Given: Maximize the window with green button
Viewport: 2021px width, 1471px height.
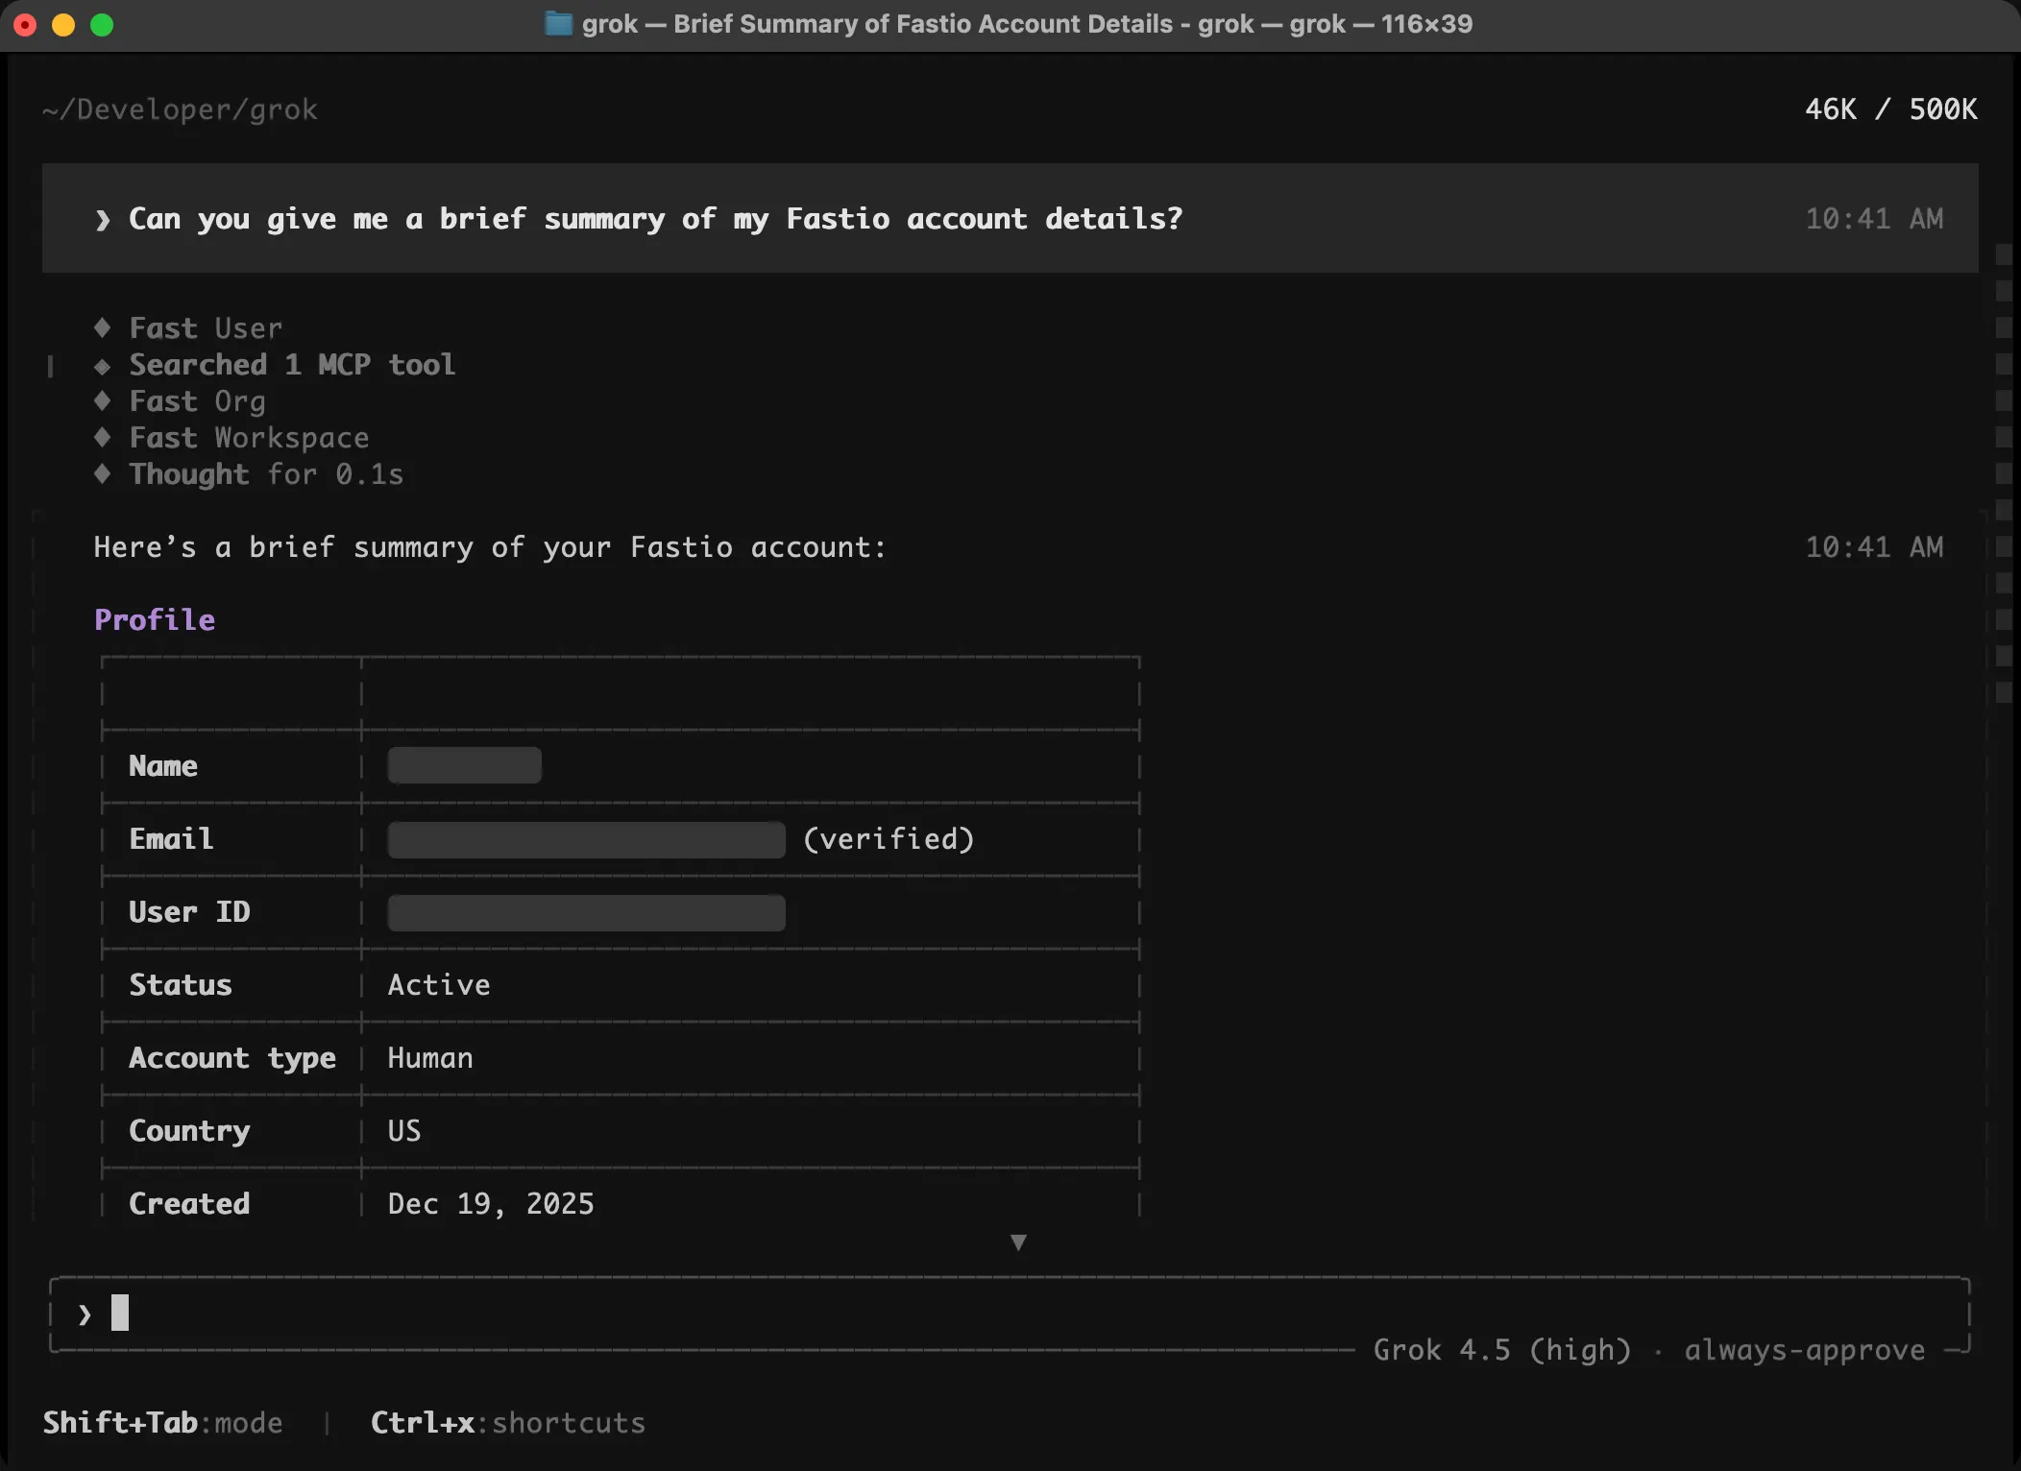Looking at the screenshot, I should tap(102, 25).
